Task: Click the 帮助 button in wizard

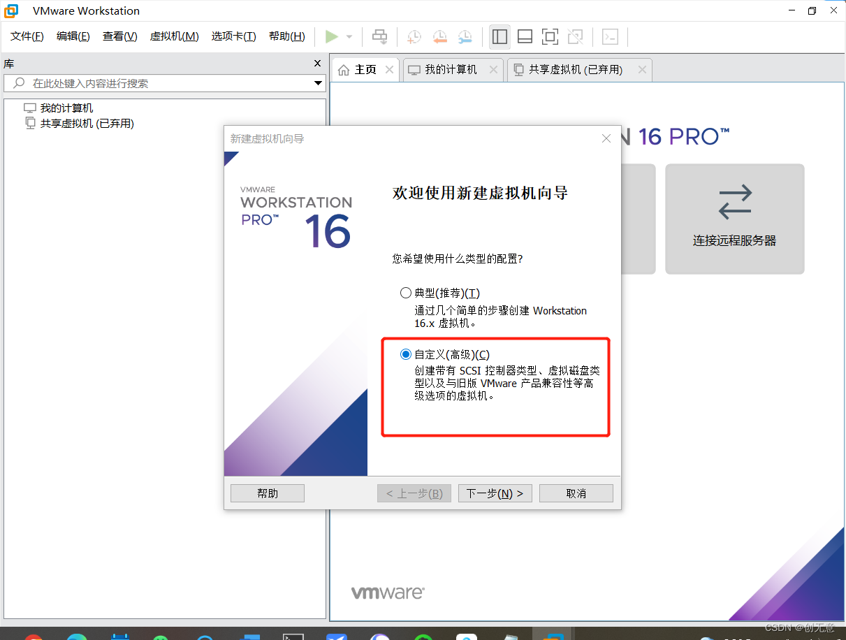Action: 268,493
